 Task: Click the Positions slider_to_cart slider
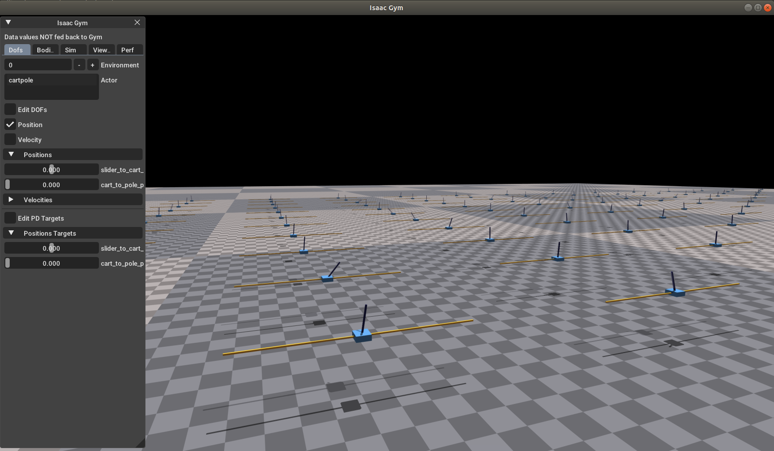tap(51, 170)
